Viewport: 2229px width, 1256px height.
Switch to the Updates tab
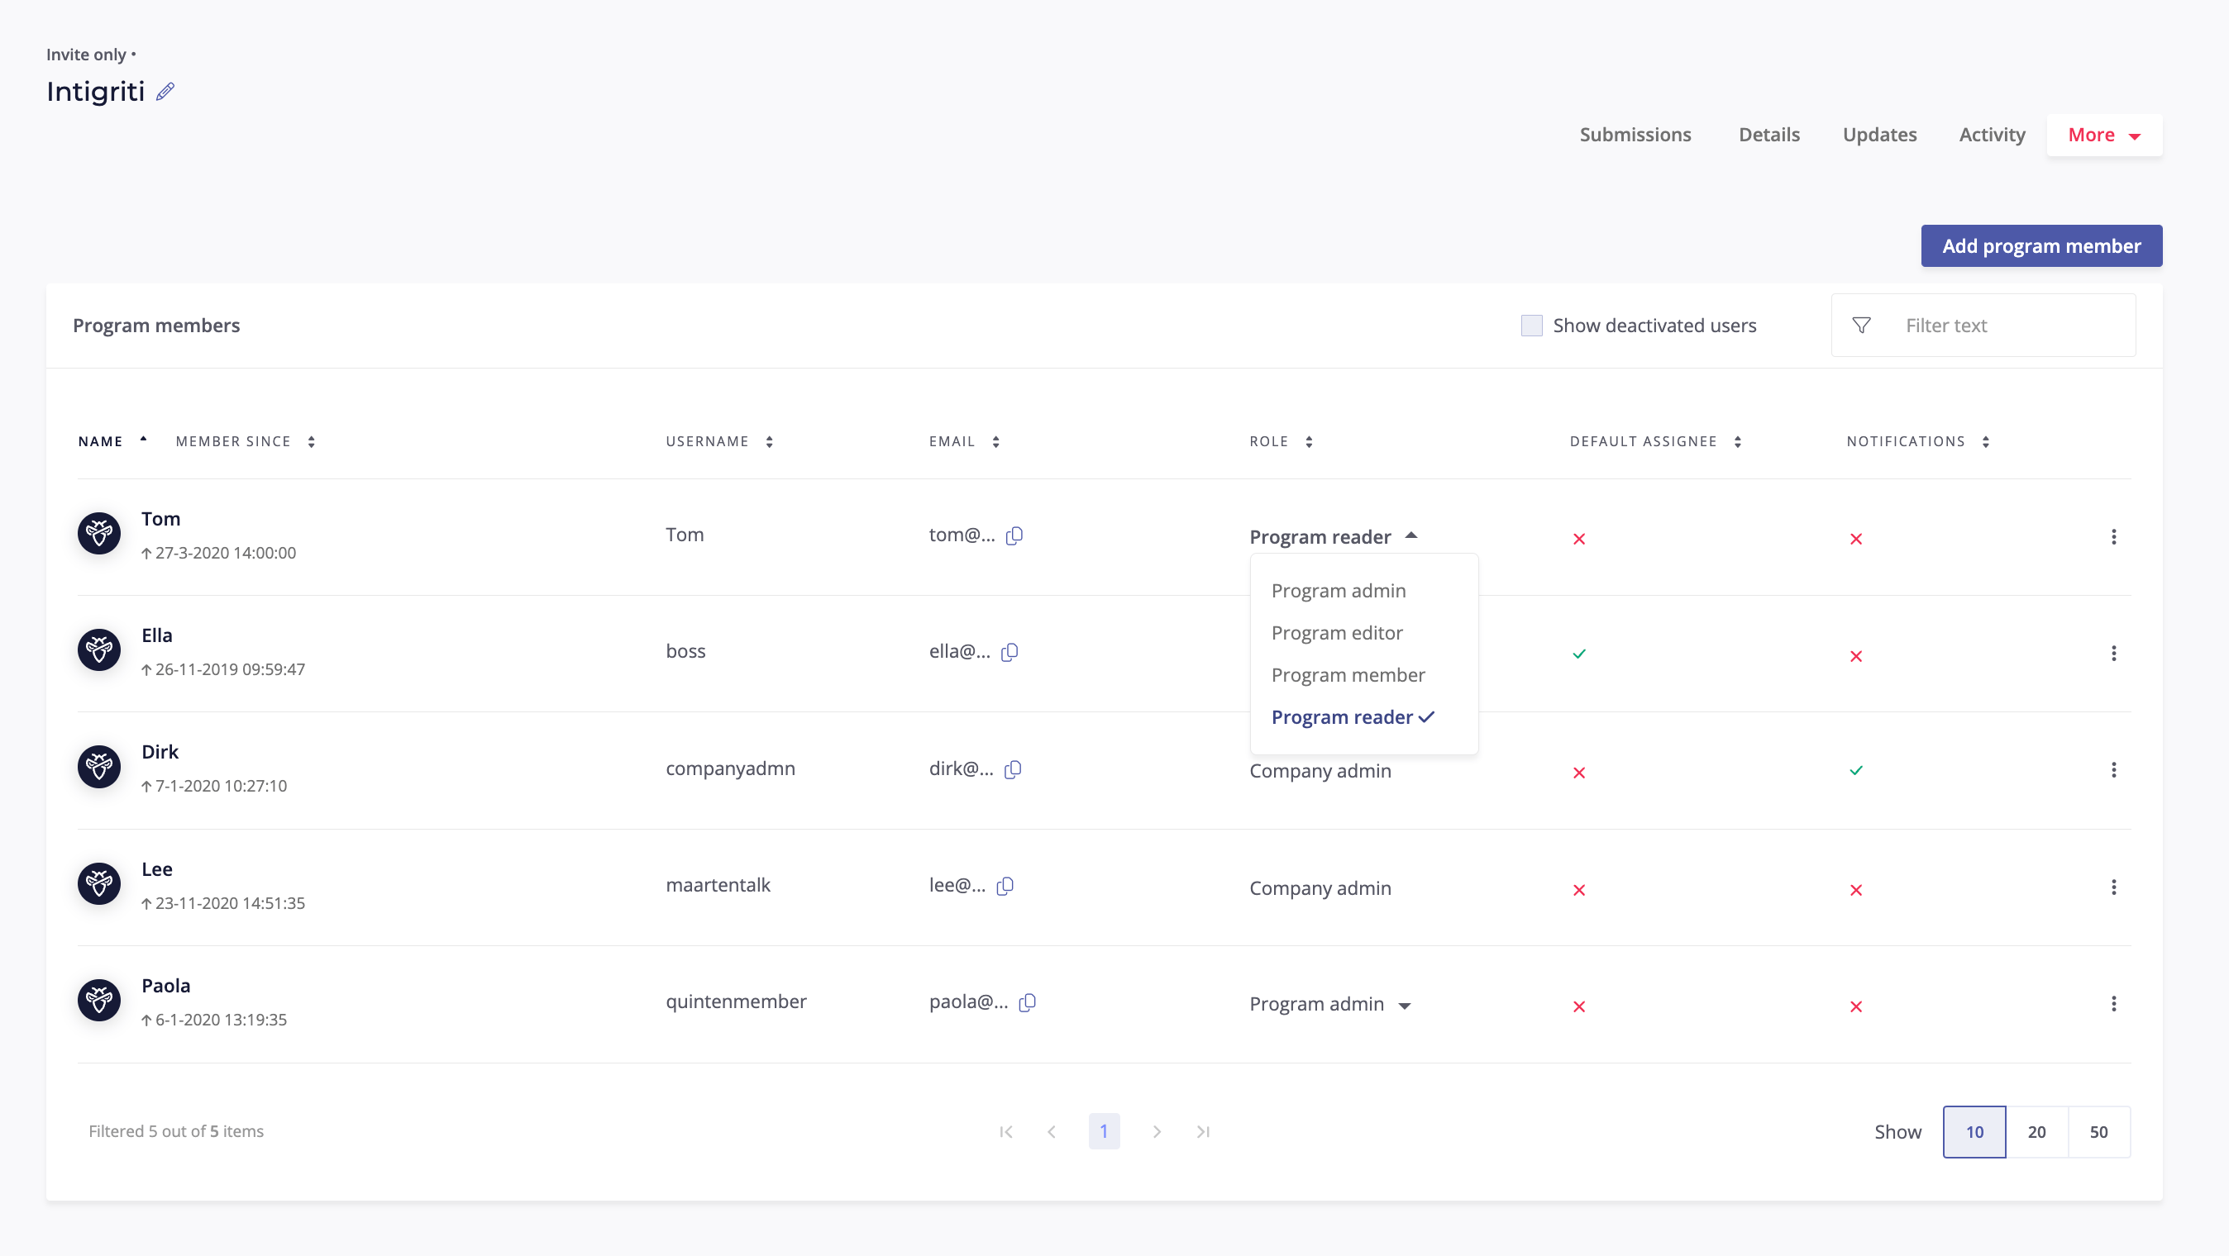pos(1879,135)
